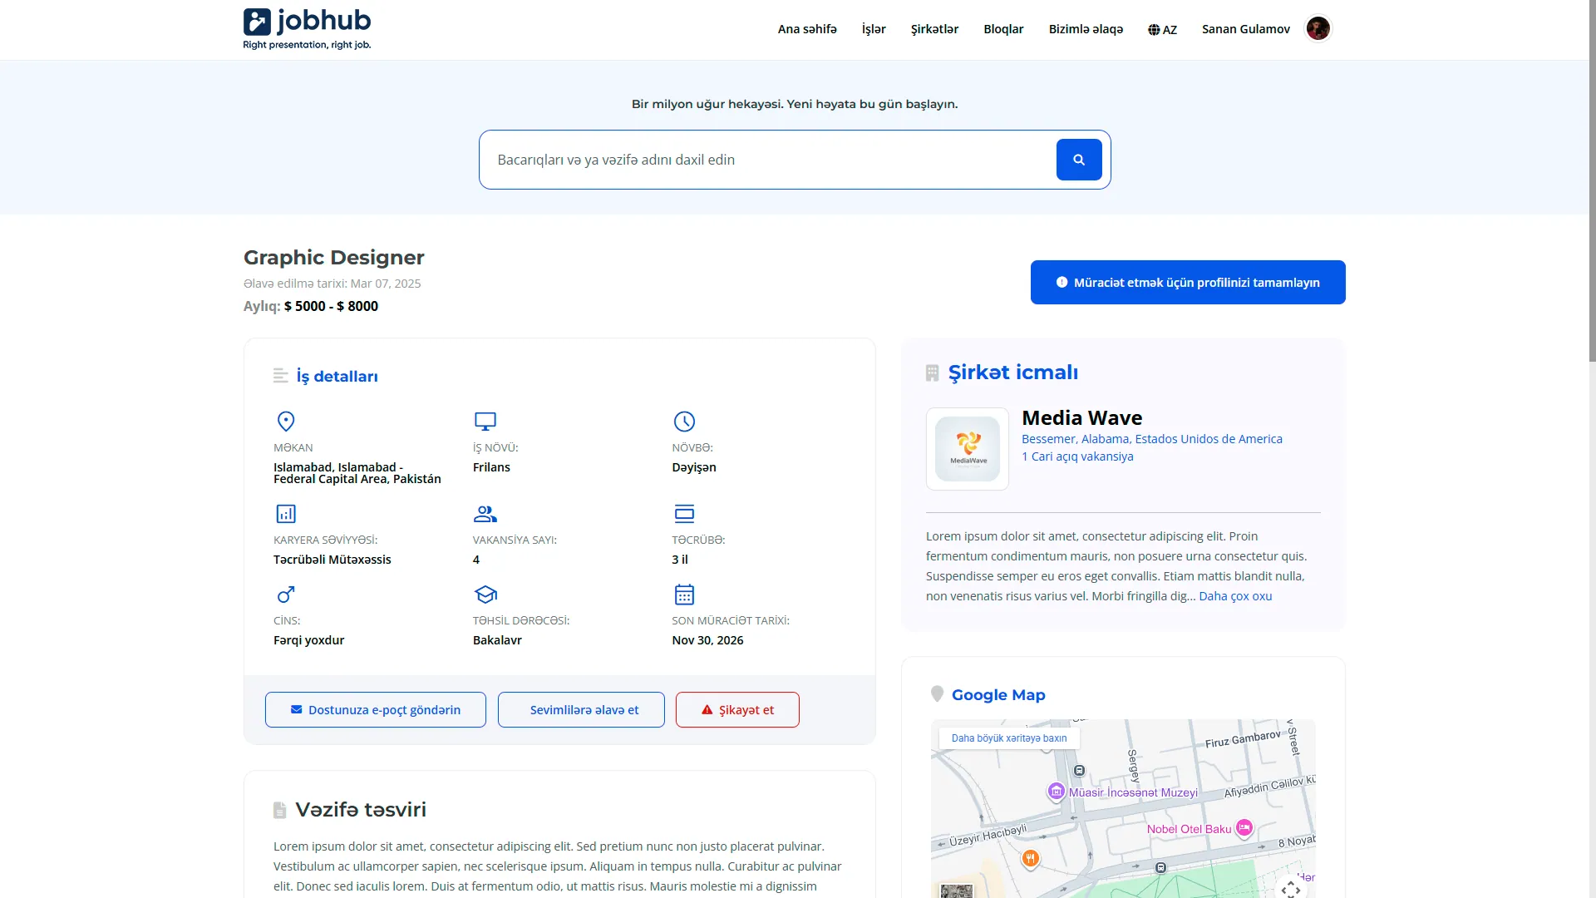
Task: Click the graduation cap icon above TƏHSİL DƏRƏCƏSİ
Action: 485,595
